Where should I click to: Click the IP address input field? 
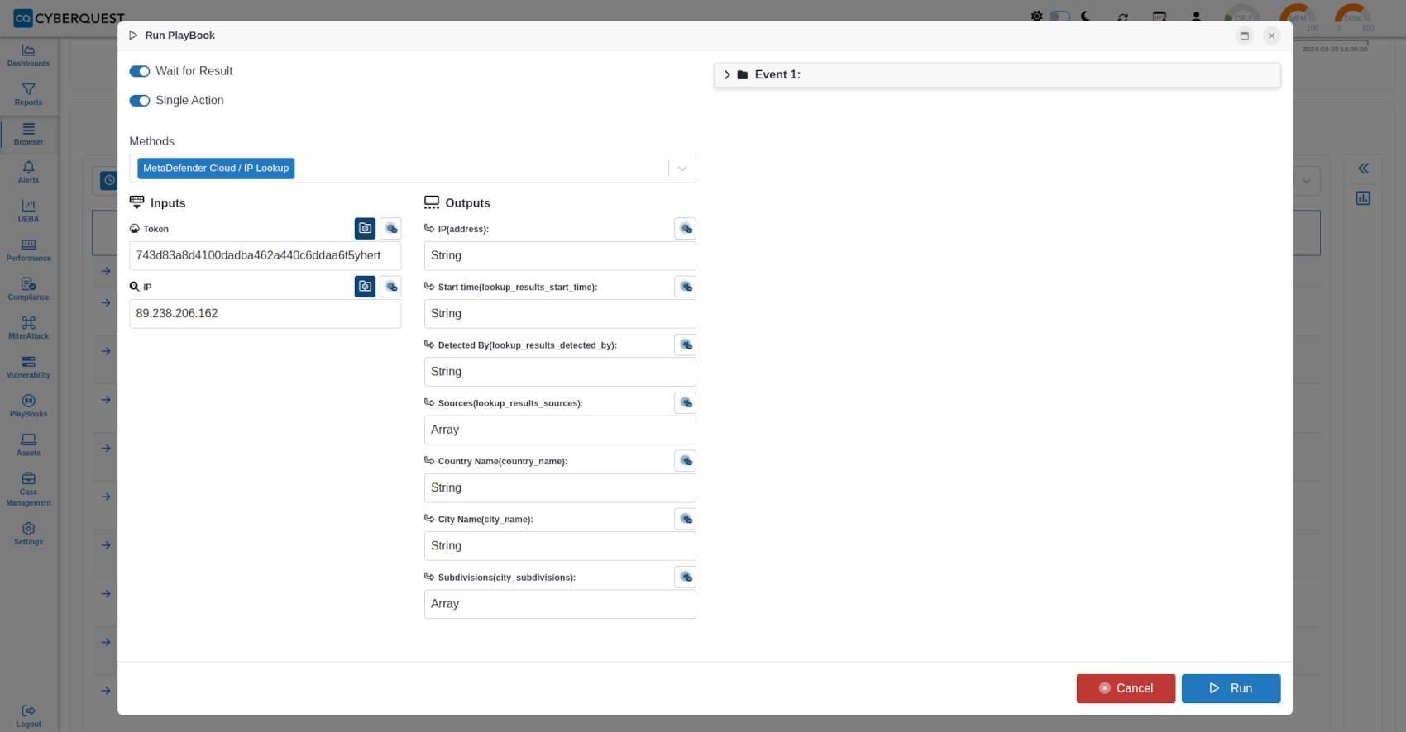(x=265, y=314)
